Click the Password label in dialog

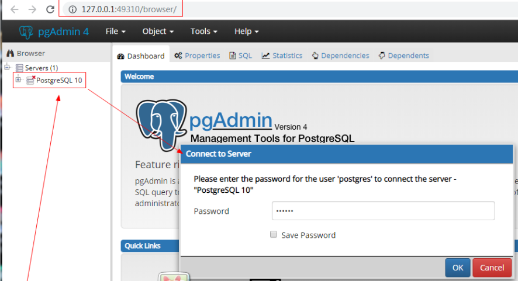[212, 211]
